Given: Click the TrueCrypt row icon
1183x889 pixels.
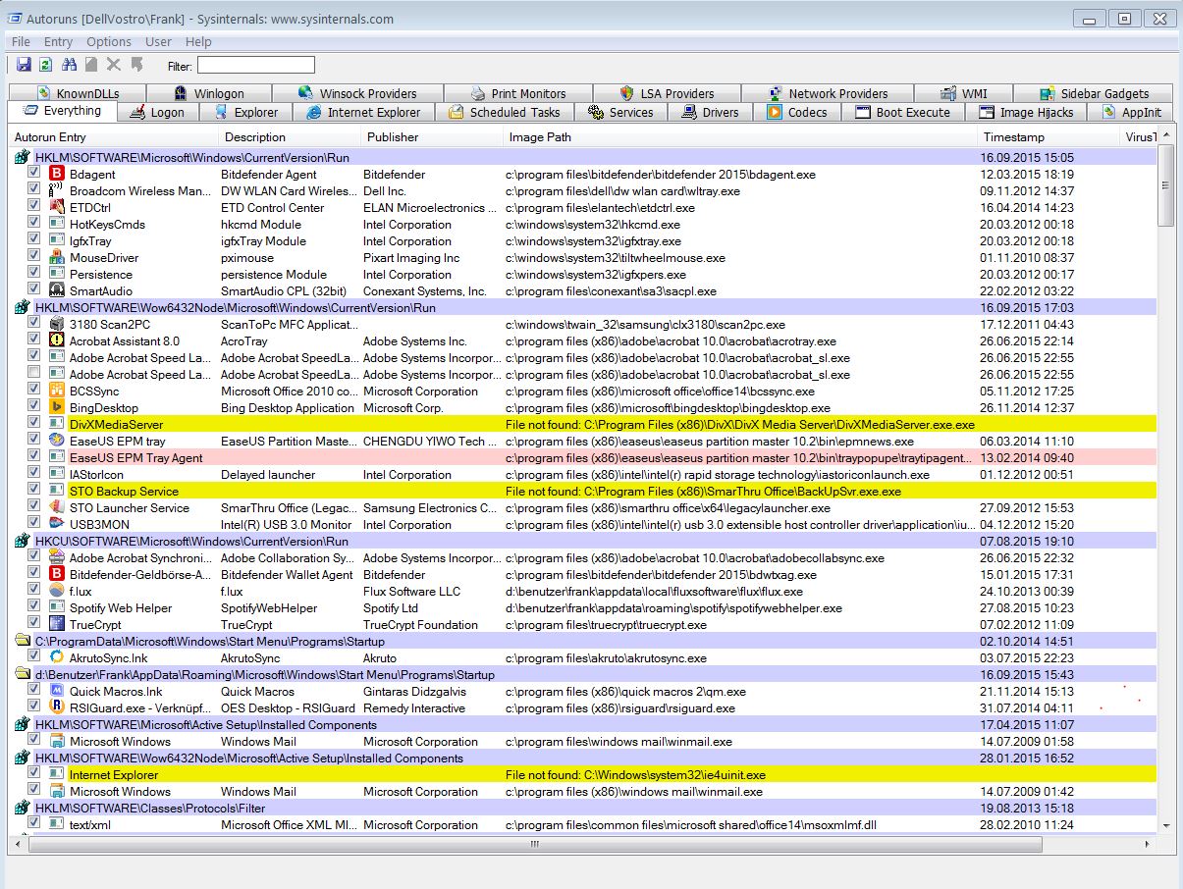Looking at the screenshot, I should click(57, 625).
